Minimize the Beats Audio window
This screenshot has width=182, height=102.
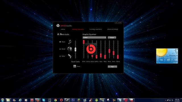(x=117, y=23)
